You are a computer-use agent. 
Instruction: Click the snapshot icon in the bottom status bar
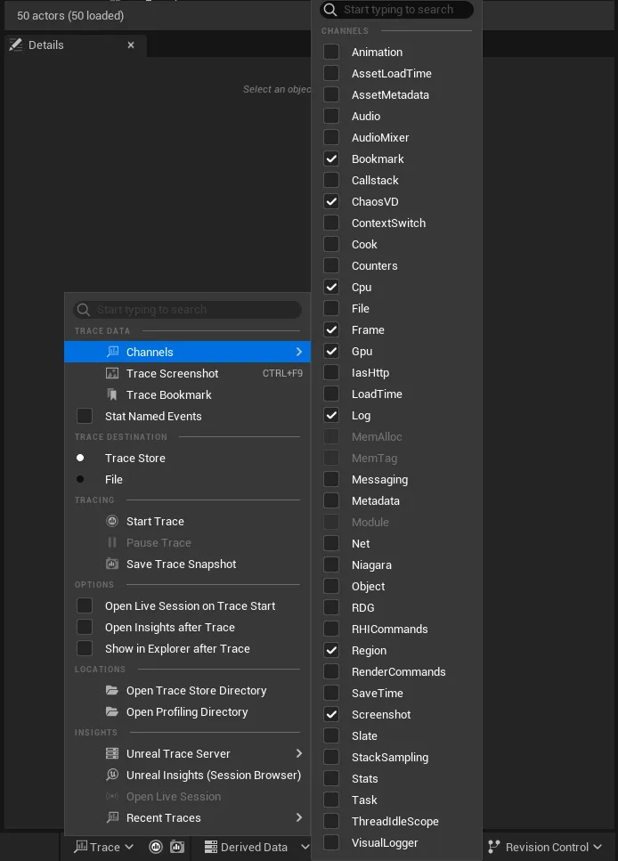click(x=177, y=847)
